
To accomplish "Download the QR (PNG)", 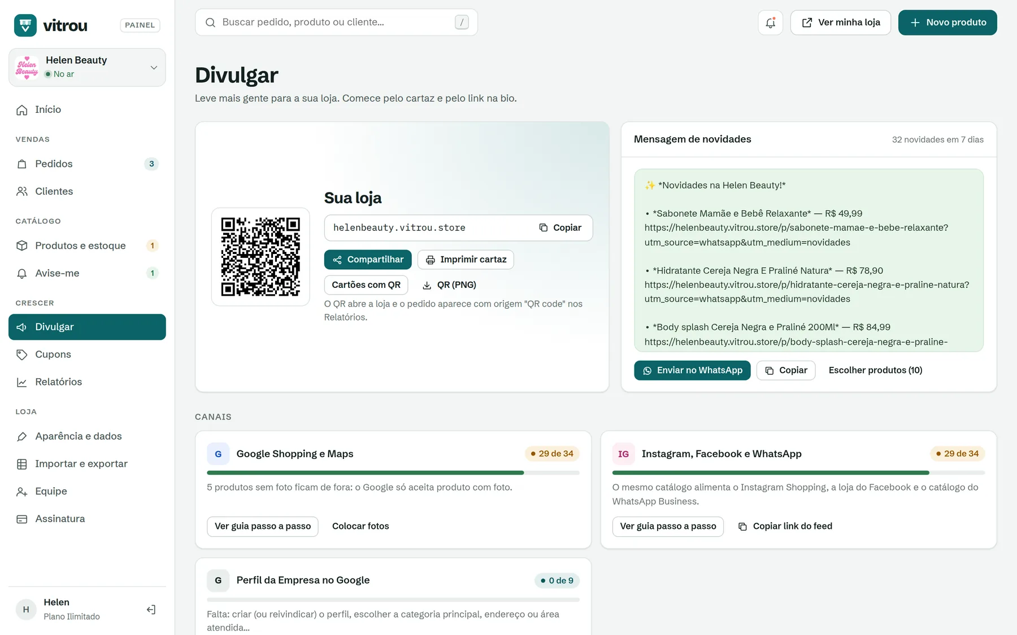I will [x=449, y=285].
